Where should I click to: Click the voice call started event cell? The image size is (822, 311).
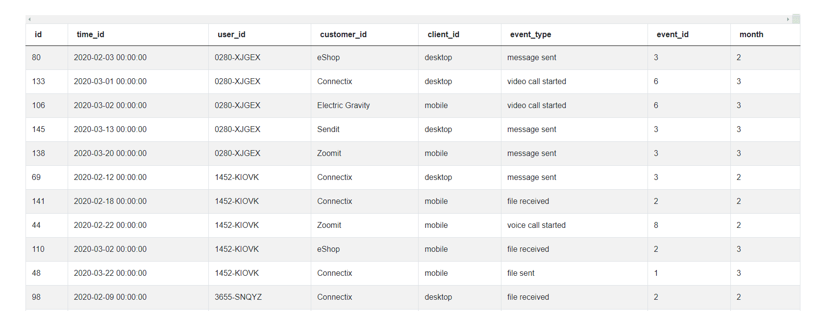536,225
